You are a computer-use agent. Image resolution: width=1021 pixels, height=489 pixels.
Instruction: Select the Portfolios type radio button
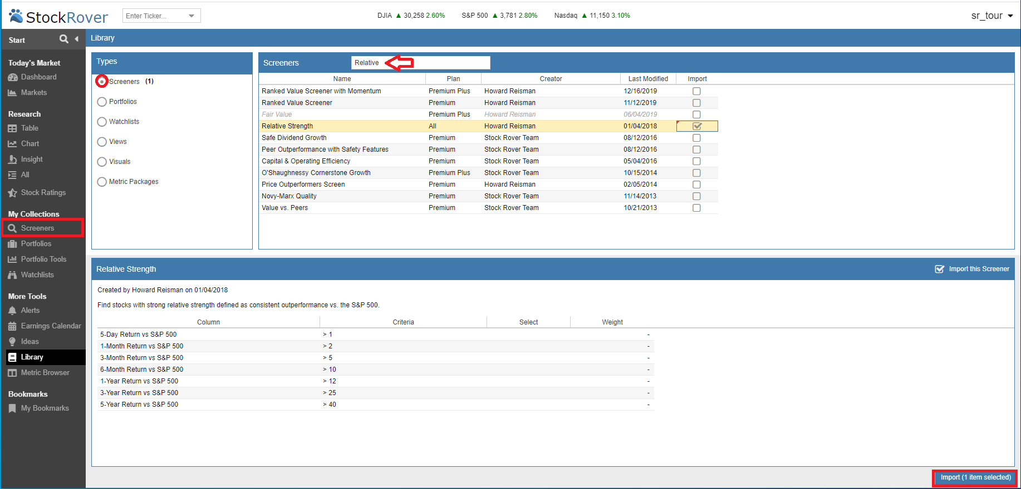tap(102, 102)
